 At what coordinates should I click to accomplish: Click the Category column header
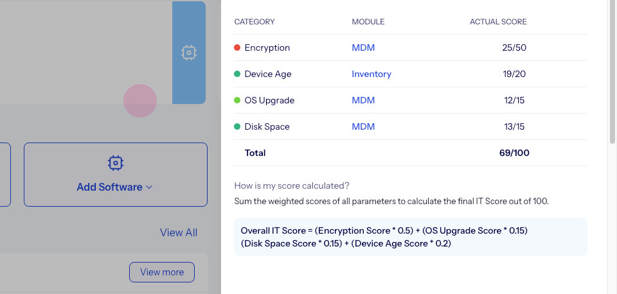(x=255, y=22)
